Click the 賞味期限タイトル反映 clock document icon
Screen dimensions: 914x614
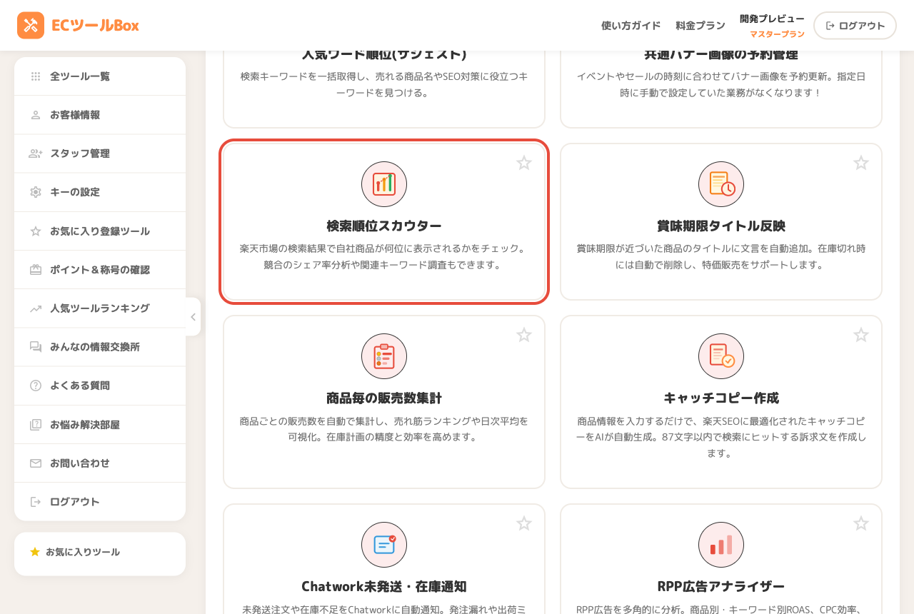point(721,184)
